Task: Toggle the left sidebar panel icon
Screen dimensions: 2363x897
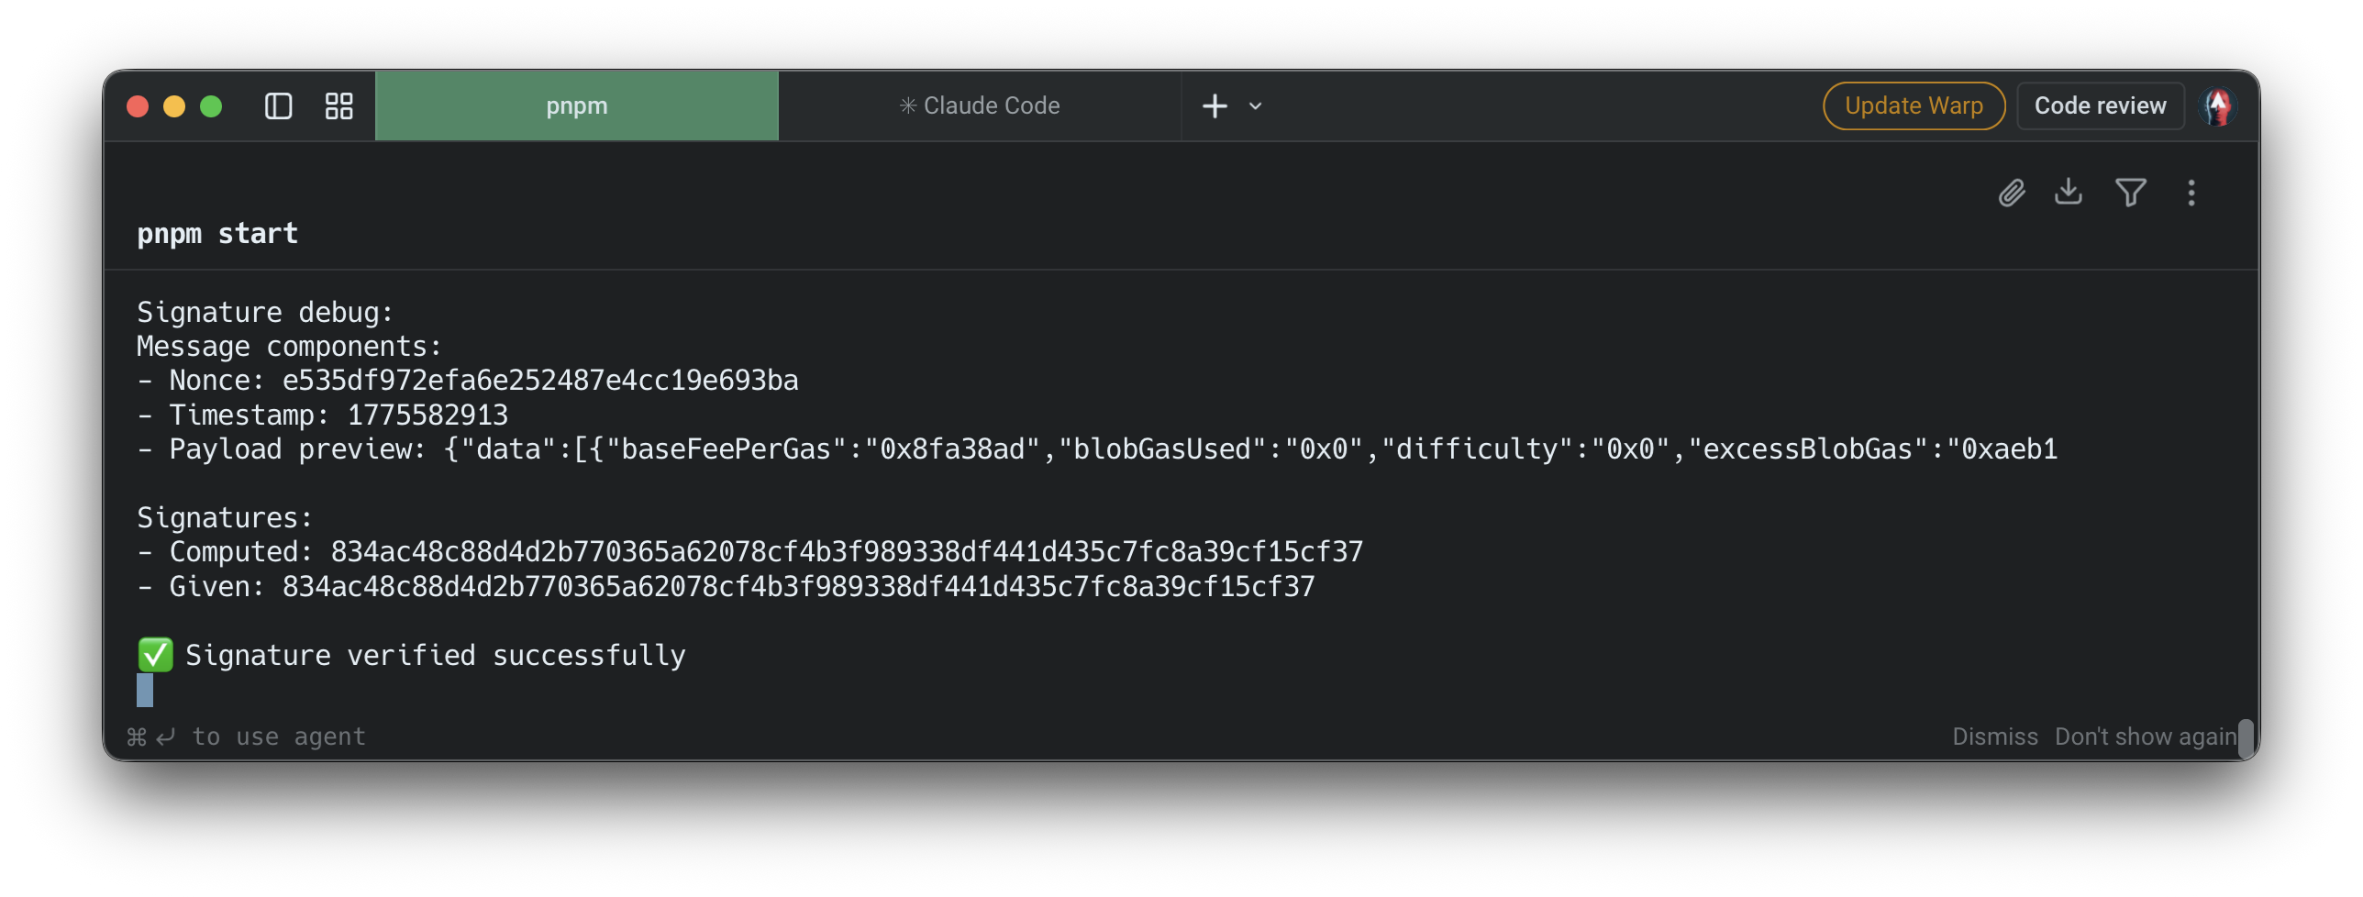Action: pyautogui.click(x=278, y=106)
